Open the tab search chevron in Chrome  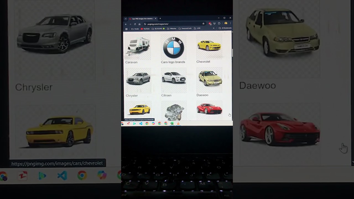[x=126, y=19]
